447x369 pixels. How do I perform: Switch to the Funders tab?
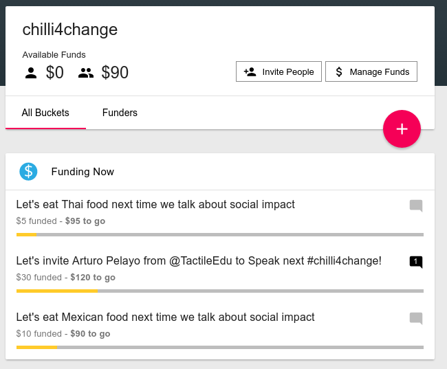pos(120,113)
